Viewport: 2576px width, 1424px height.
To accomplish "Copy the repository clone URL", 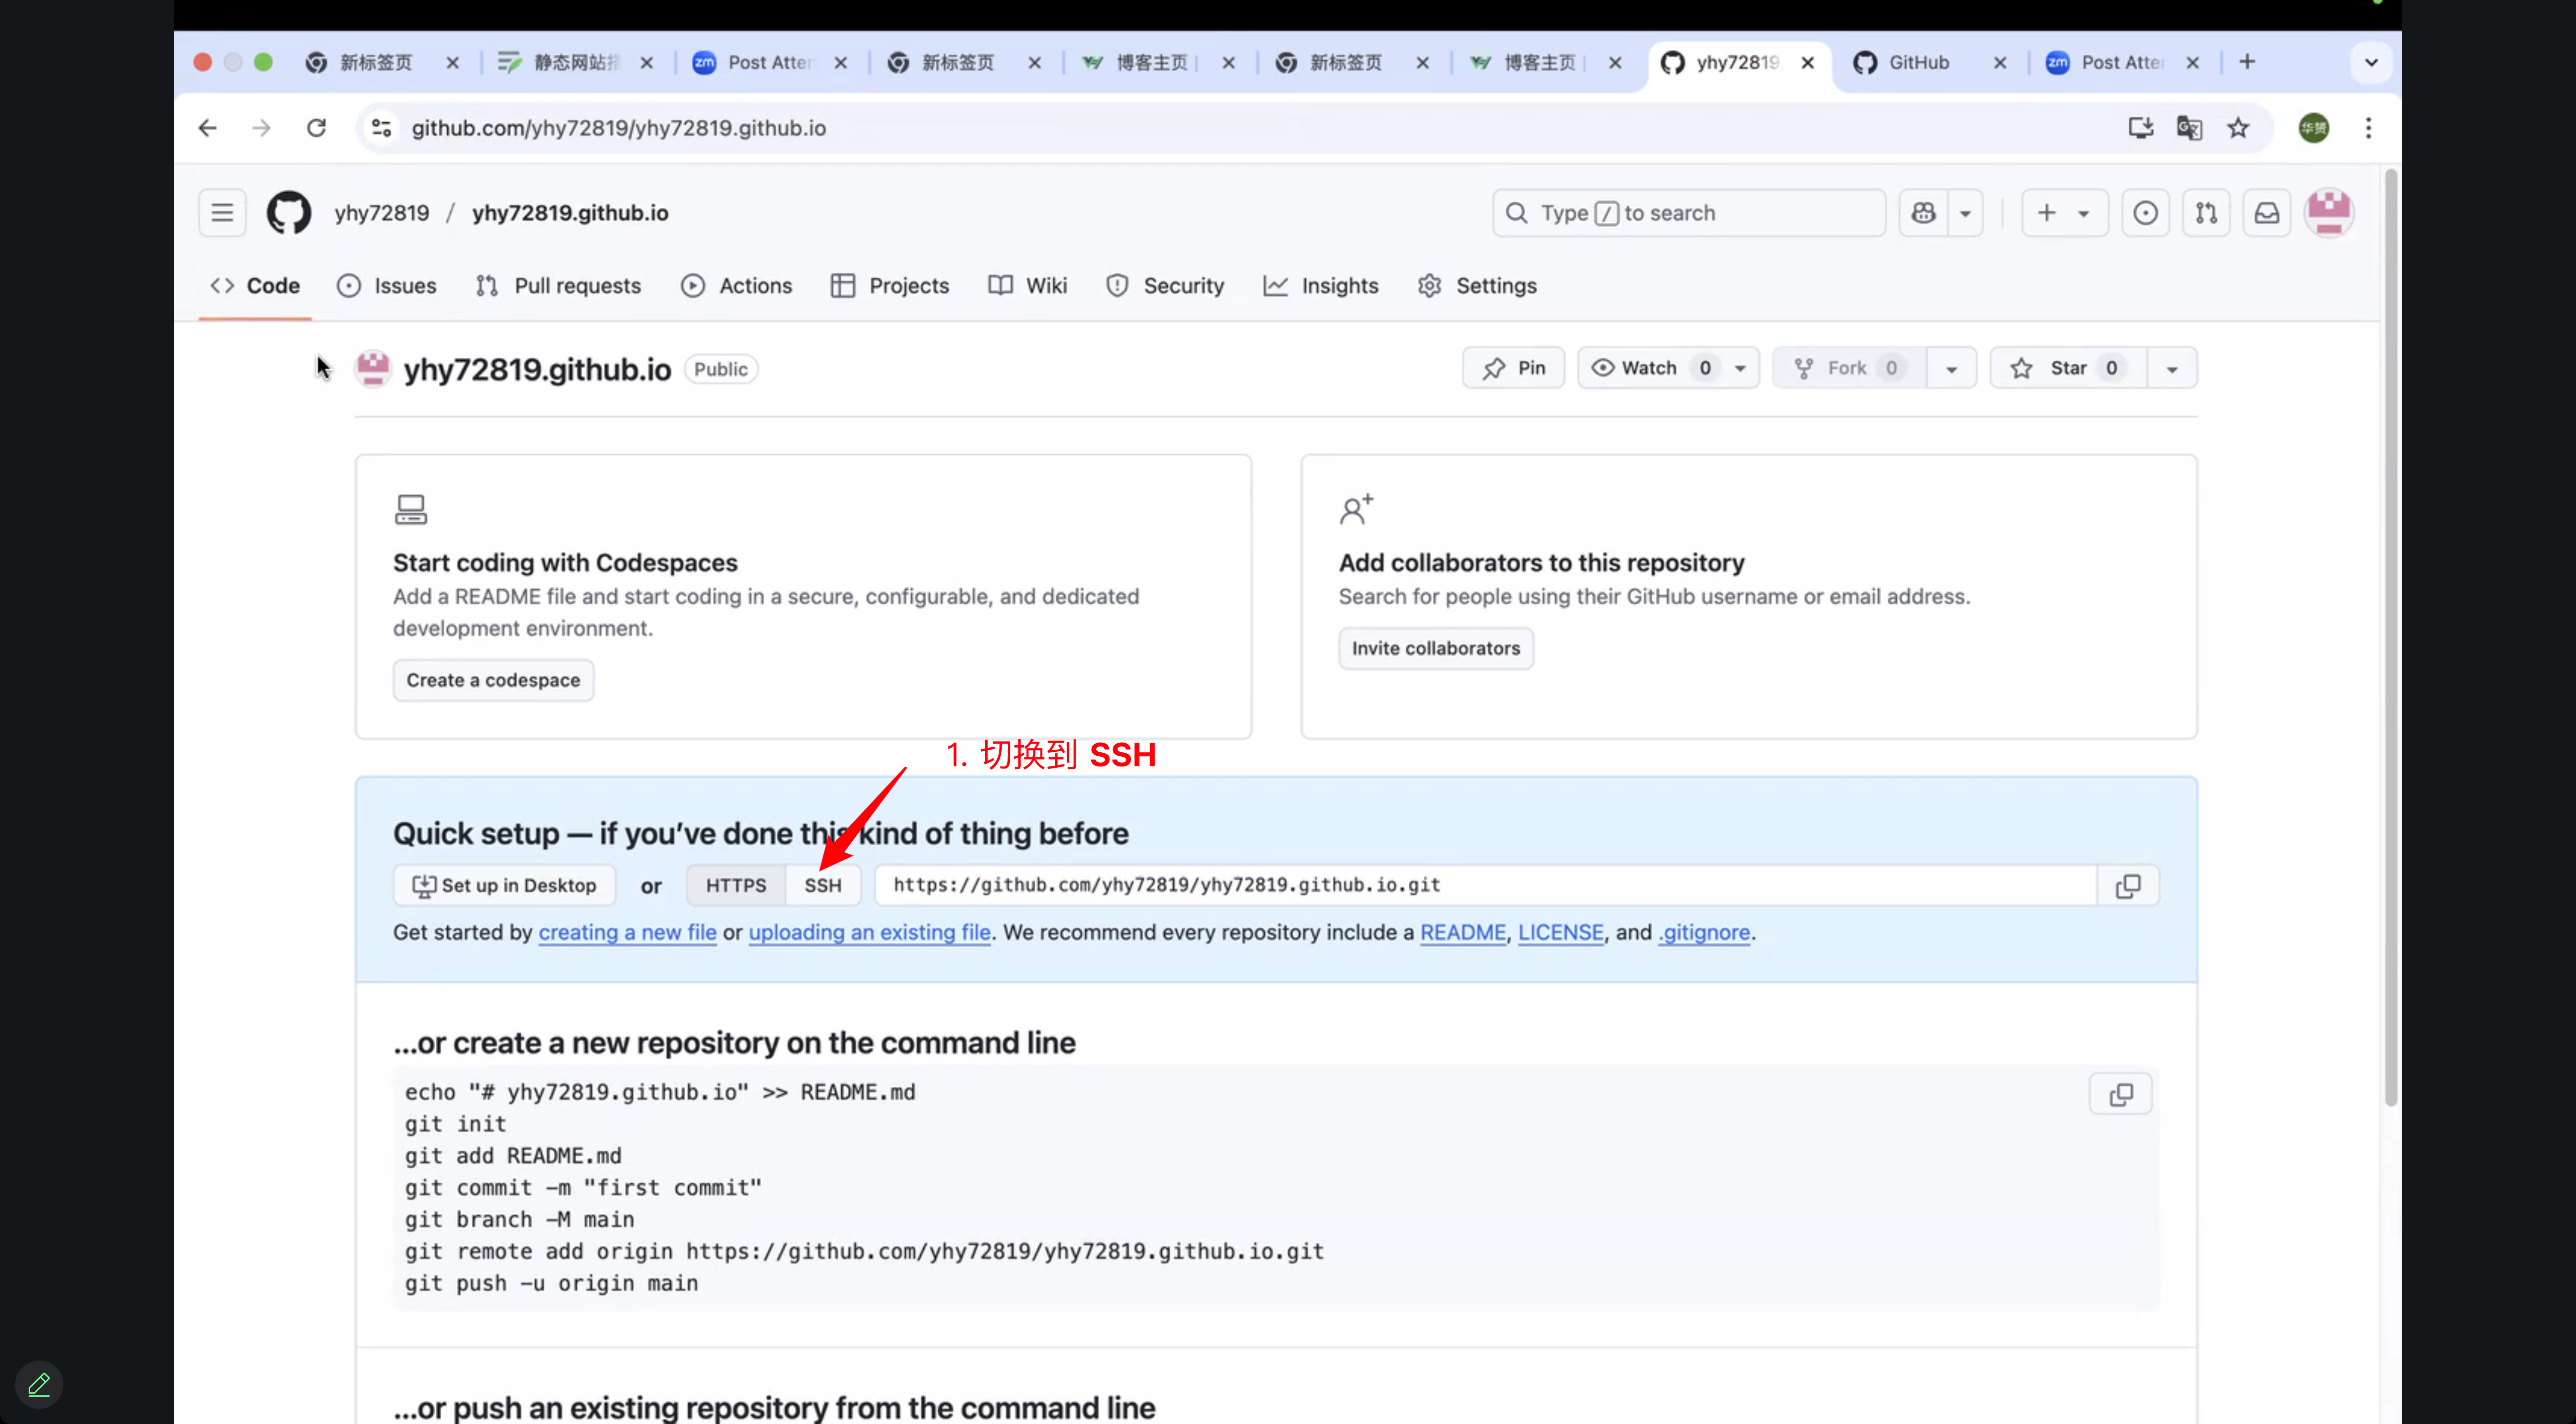I will click(x=2128, y=886).
